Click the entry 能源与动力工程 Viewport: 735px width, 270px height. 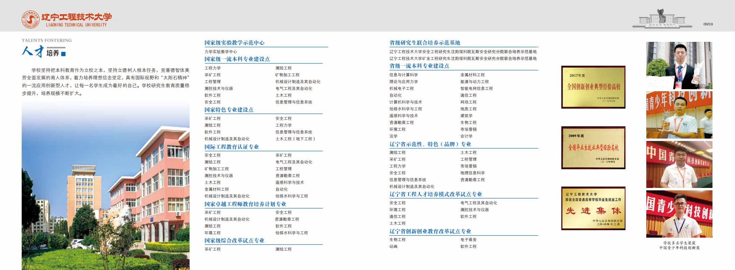tap(475, 82)
